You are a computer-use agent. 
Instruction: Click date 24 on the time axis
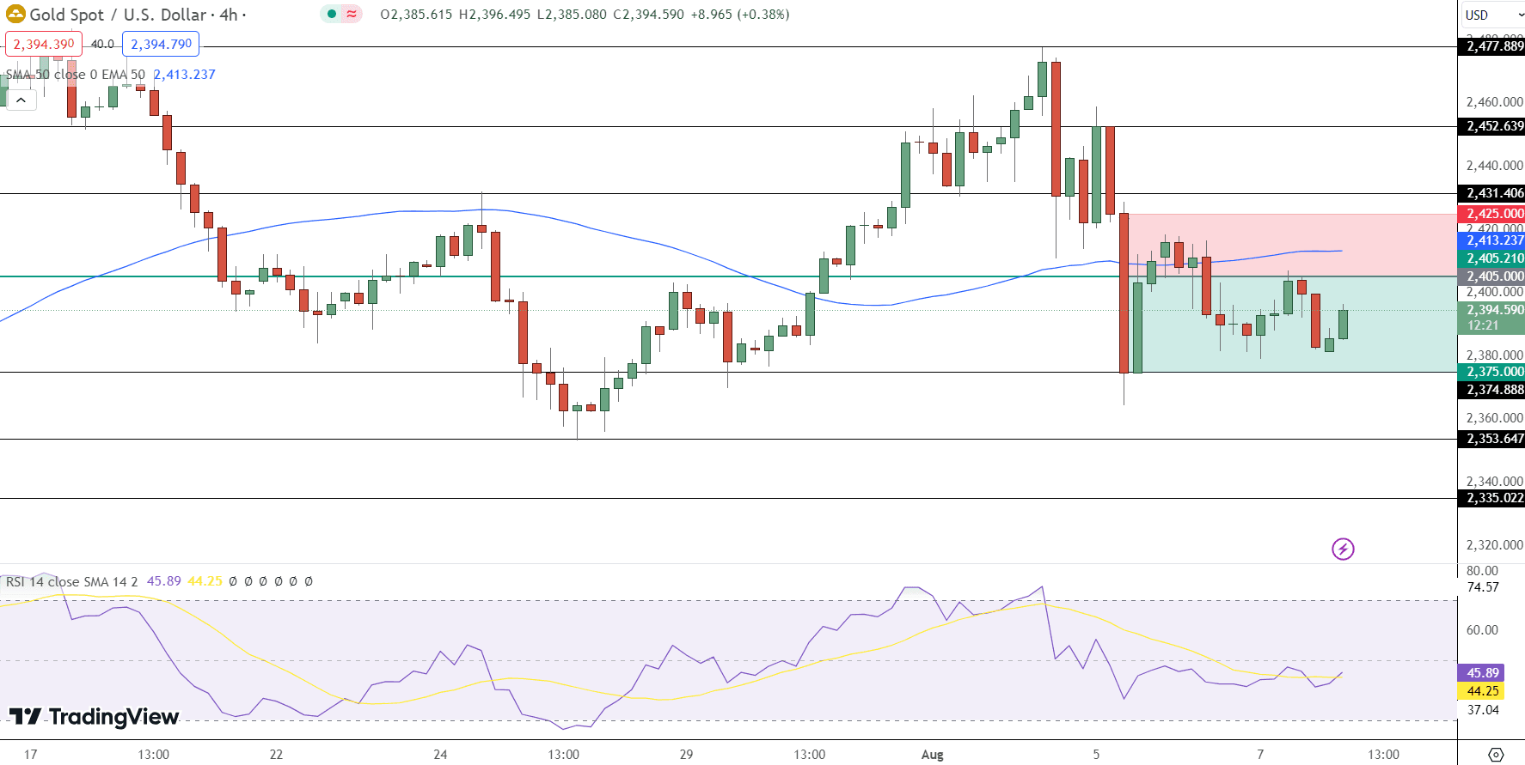(440, 755)
